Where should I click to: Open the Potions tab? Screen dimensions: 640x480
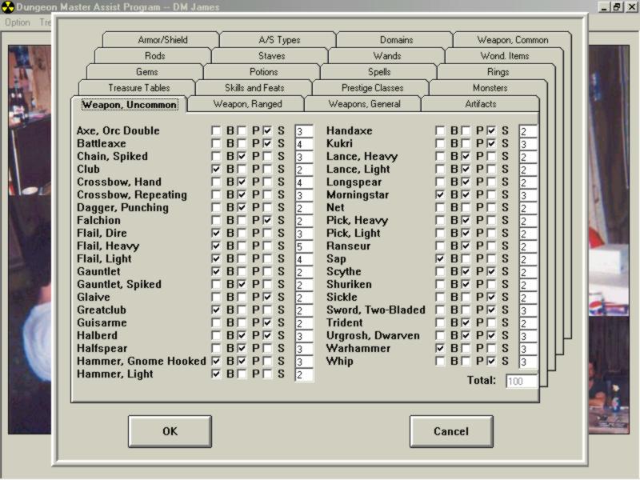click(x=263, y=72)
